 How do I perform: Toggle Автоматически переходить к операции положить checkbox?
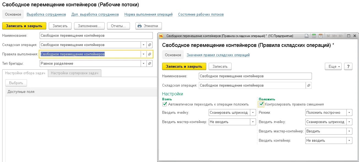(165, 104)
